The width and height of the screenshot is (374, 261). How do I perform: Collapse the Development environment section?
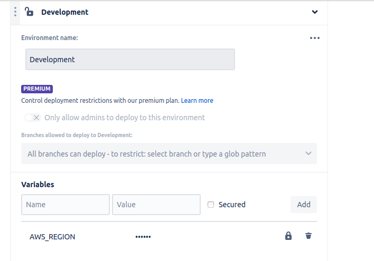315,12
